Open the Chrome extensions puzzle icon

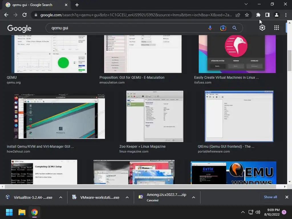258,15
